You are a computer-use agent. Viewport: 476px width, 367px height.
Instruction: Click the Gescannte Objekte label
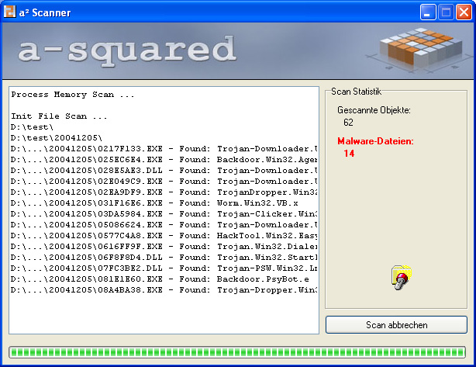click(x=374, y=110)
